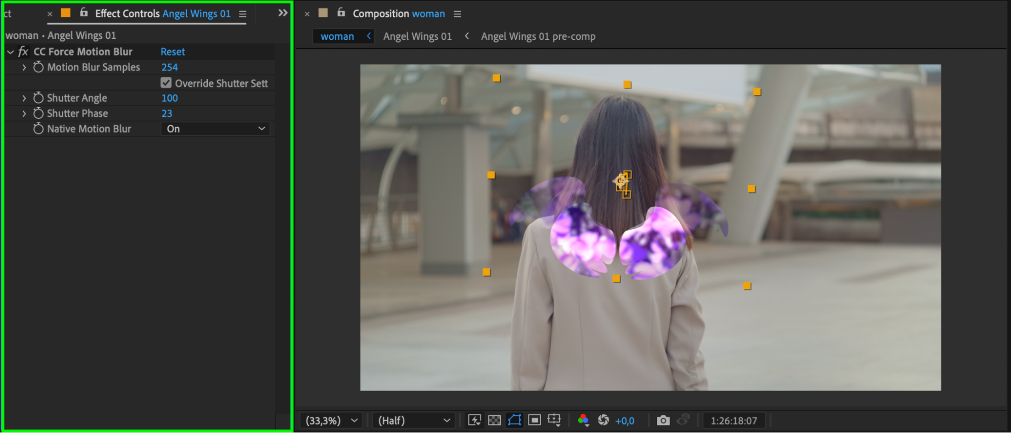Screen dimensions: 1011x433
Task: Click the Shutter Angle value 100
Action: pyautogui.click(x=169, y=98)
